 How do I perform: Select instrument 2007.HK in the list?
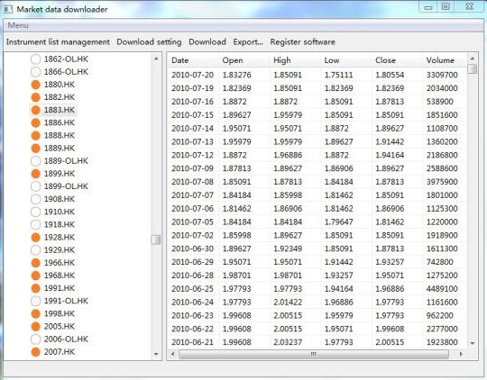tap(60, 351)
